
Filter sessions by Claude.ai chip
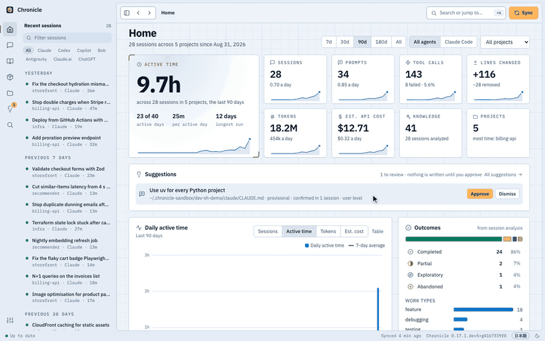point(62,59)
